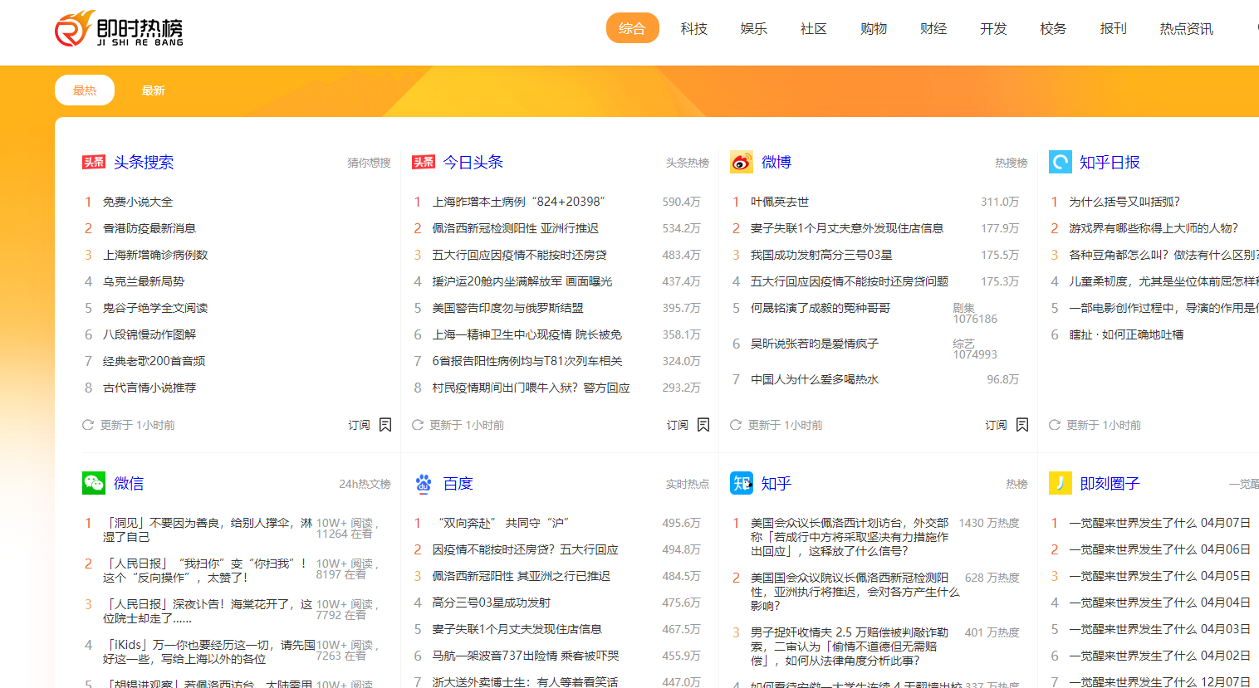Screen dimensions: 1259x688
Task: Open the 购物 category
Action: pyautogui.click(x=874, y=28)
